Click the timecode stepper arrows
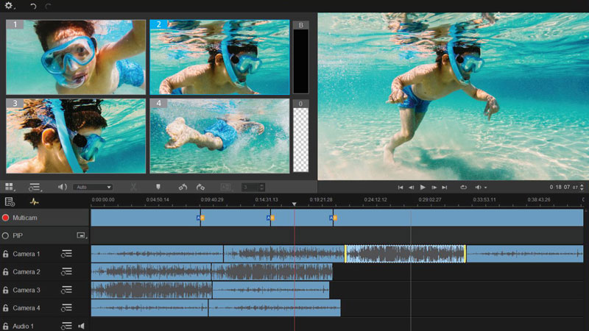The height and width of the screenshot is (331, 589). 582,187
